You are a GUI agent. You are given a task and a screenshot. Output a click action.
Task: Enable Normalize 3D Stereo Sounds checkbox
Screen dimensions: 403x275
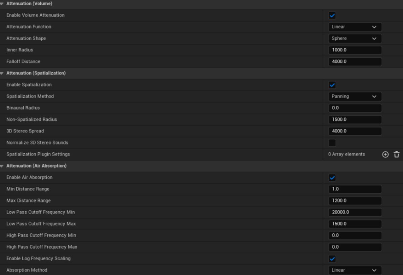coord(332,143)
